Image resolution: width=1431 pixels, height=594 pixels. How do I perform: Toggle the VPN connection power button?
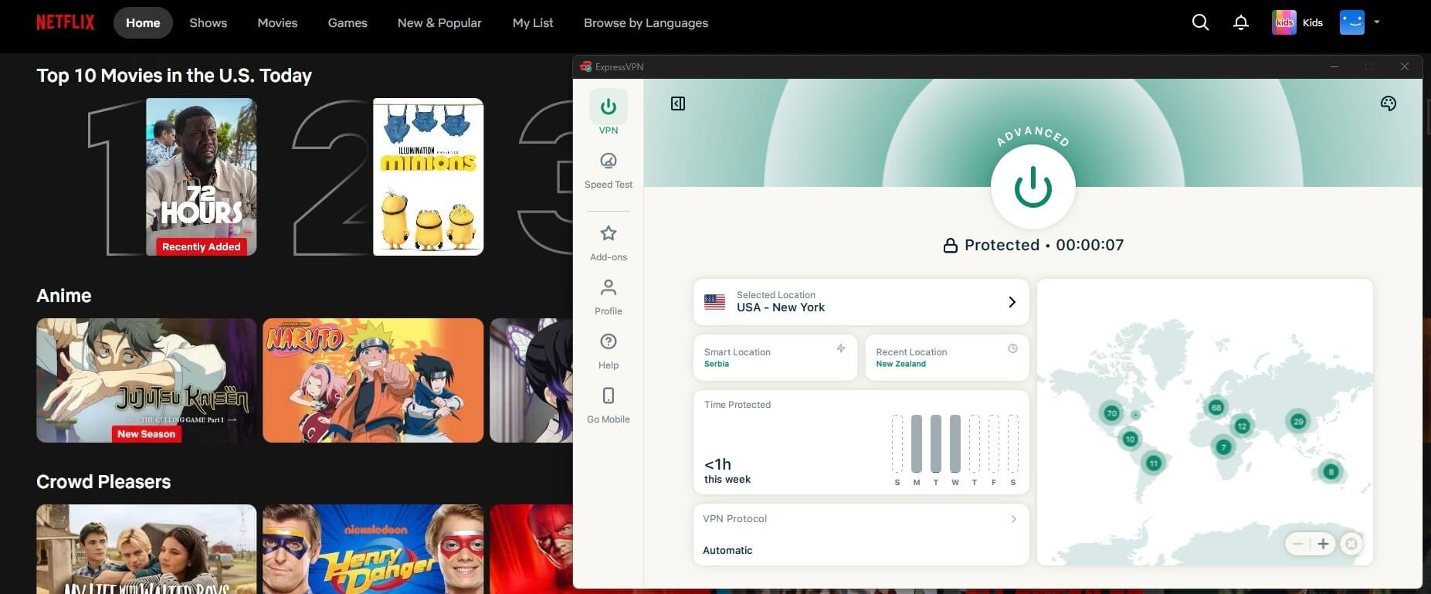(x=1033, y=188)
